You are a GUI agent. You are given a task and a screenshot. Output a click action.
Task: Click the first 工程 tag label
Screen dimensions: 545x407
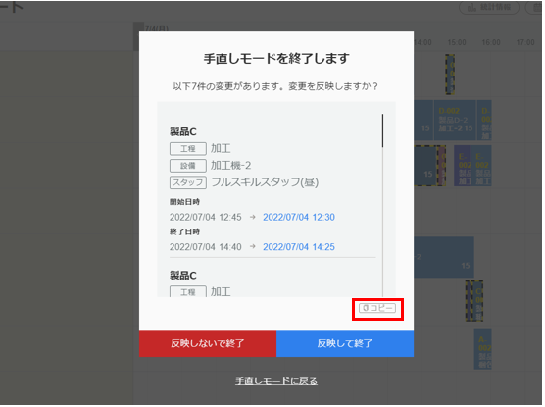[x=187, y=149]
